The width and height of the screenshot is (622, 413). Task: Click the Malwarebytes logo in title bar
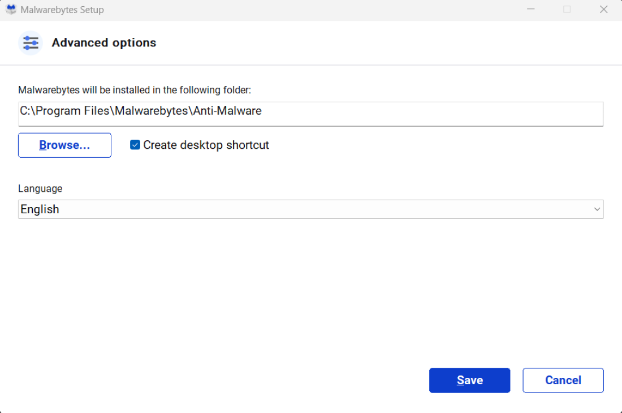coord(11,10)
